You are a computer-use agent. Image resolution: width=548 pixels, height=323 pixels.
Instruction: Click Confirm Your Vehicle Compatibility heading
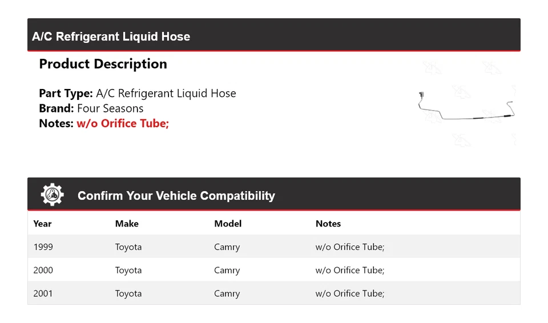point(176,196)
